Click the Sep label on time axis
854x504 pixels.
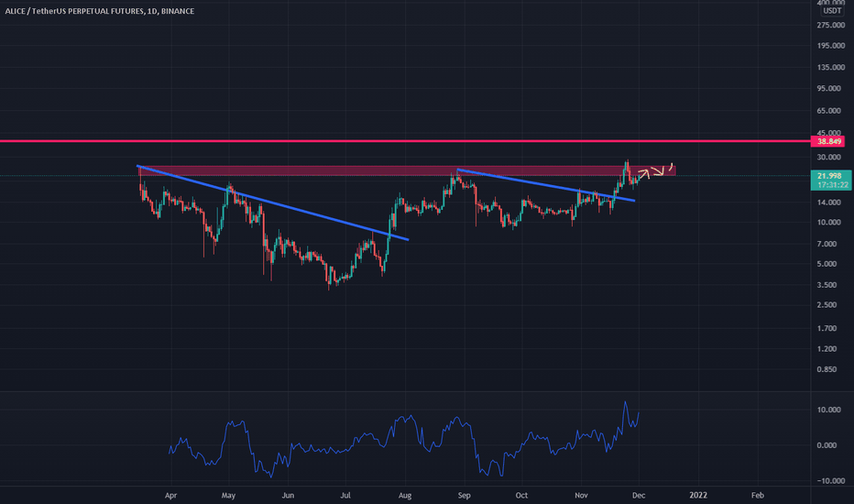[464, 495]
